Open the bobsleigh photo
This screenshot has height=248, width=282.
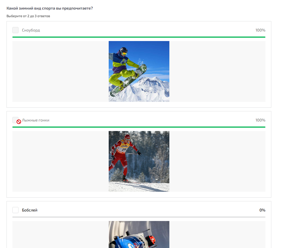click(x=139, y=235)
